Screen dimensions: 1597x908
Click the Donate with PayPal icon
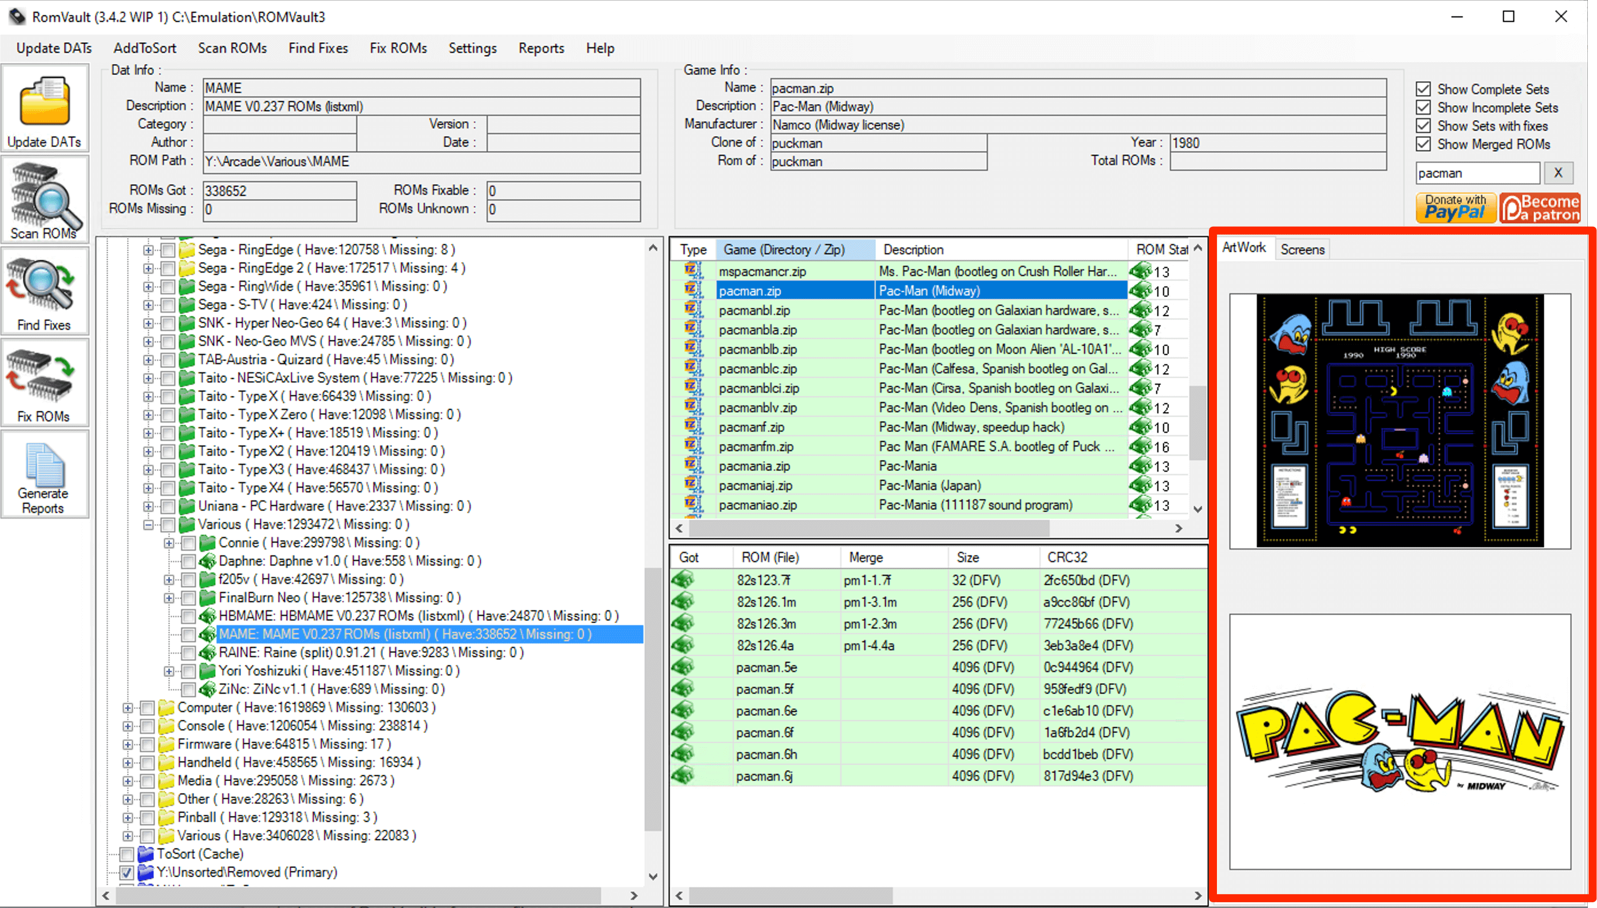(1456, 208)
